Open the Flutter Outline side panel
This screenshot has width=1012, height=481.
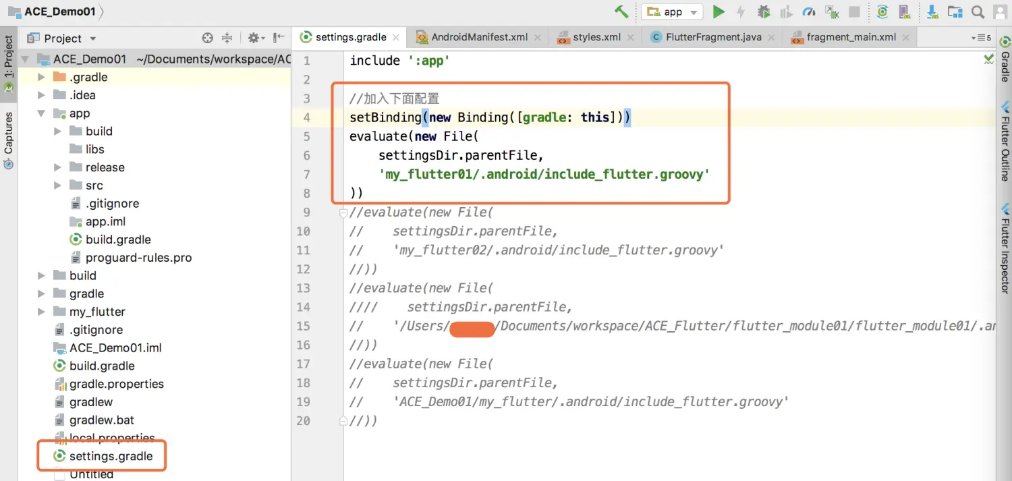[x=1005, y=142]
